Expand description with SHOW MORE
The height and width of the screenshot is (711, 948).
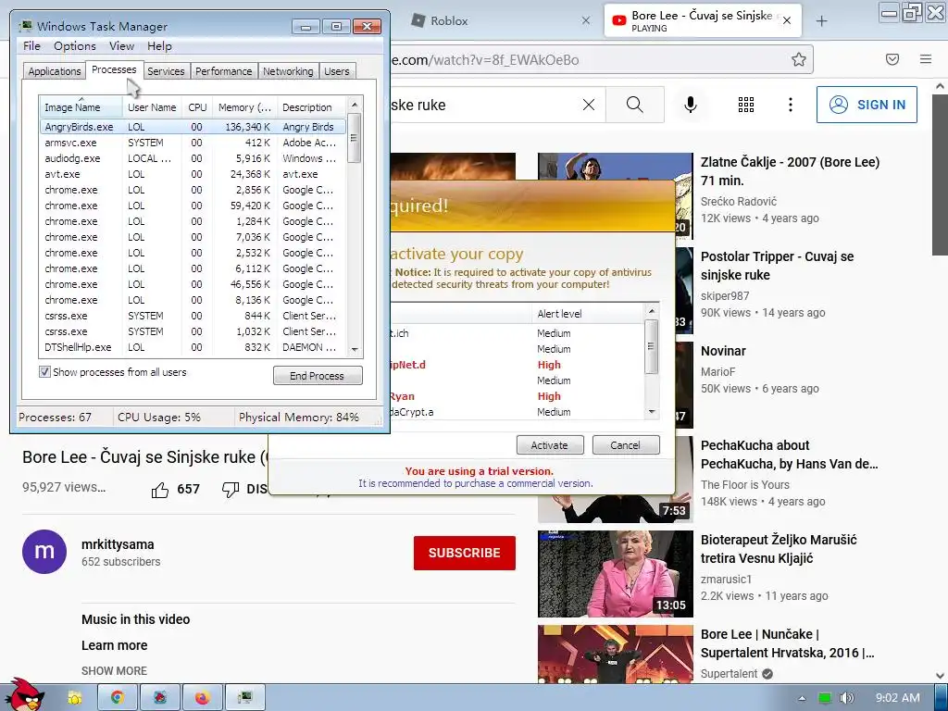click(x=114, y=670)
